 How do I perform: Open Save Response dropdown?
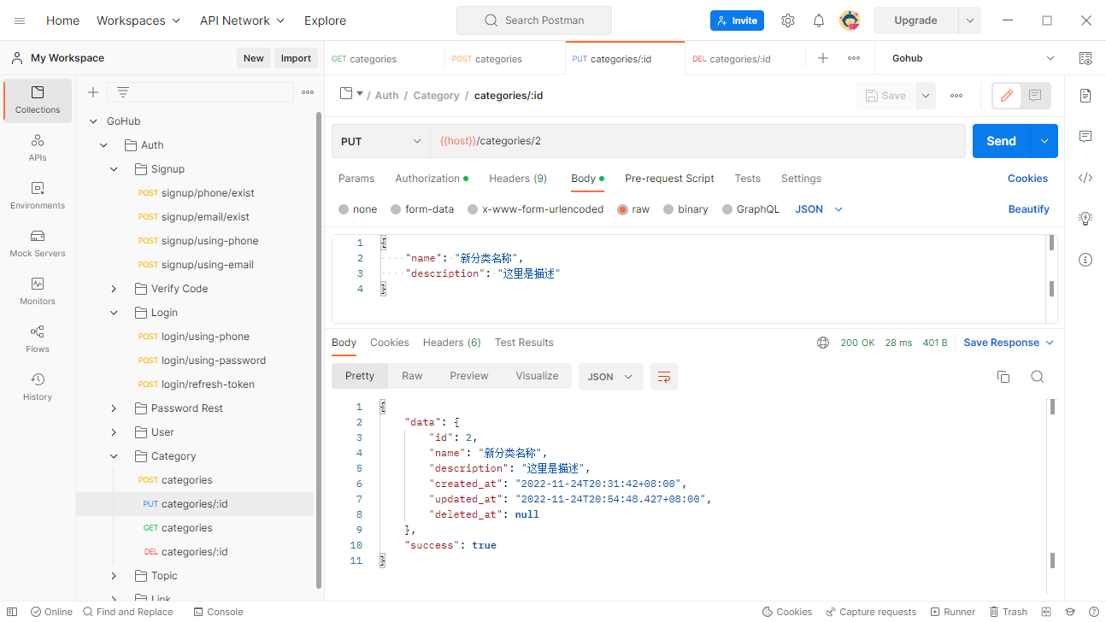1009,343
